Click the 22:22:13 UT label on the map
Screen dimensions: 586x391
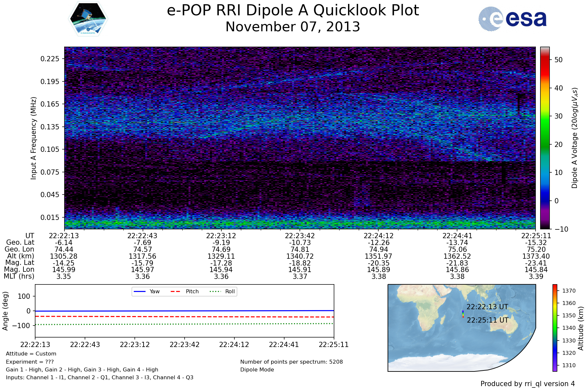pos(487,307)
